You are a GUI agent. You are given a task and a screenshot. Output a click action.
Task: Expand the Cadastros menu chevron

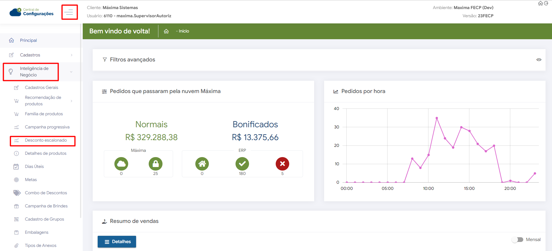click(x=72, y=55)
